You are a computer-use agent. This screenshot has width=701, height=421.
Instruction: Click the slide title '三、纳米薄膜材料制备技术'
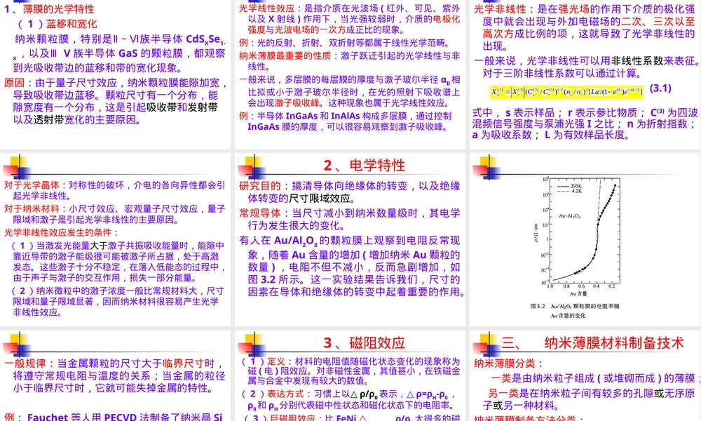pyautogui.click(x=592, y=343)
